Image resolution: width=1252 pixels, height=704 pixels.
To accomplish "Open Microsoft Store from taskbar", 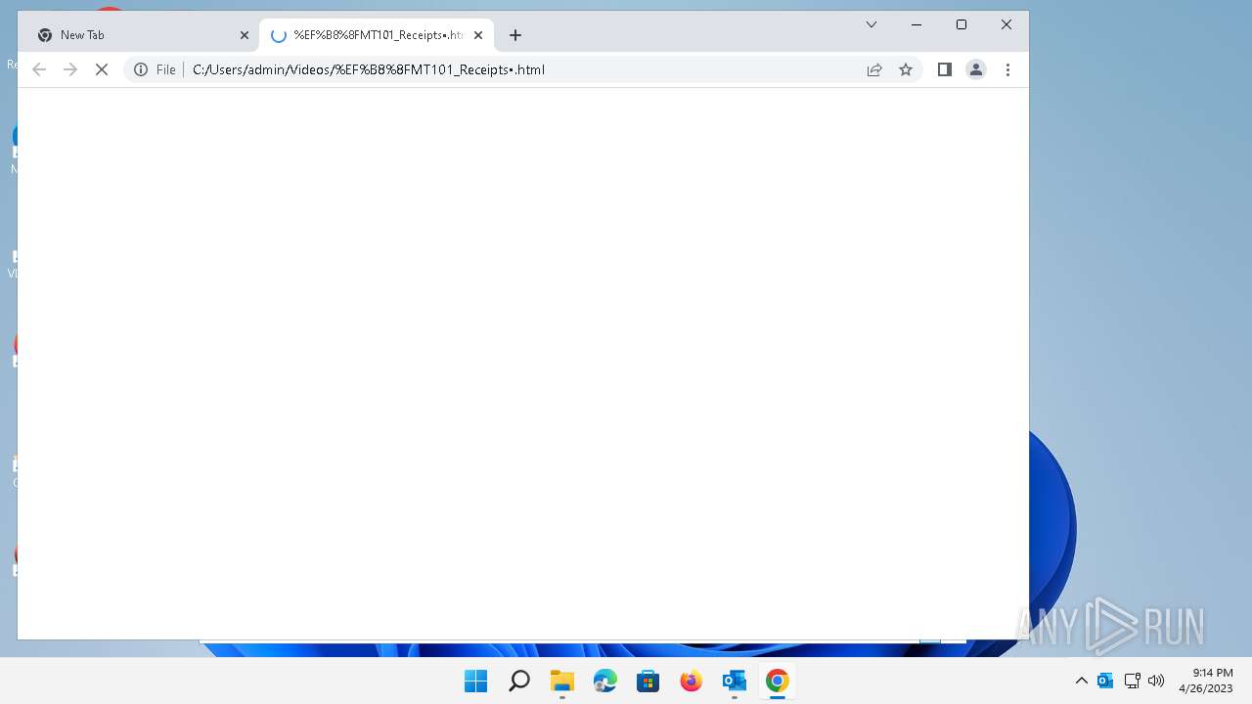I will tap(648, 681).
